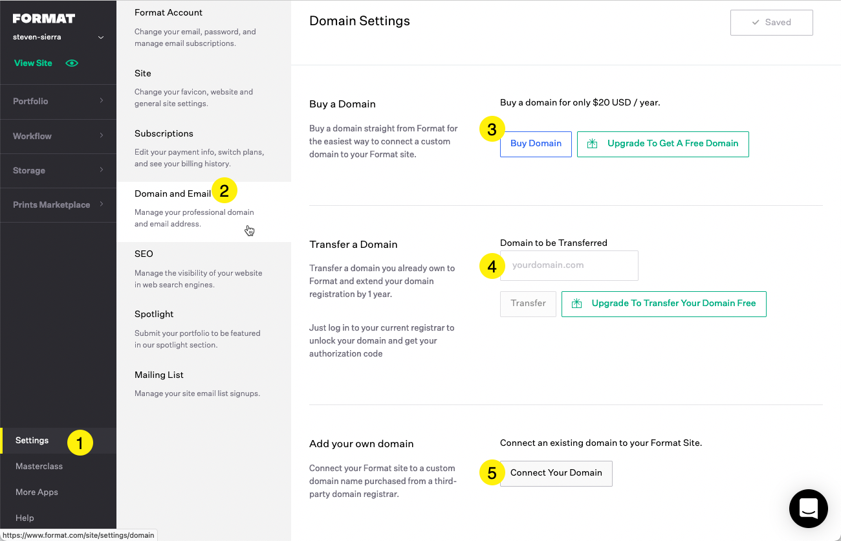The width and height of the screenshot is (841, 541).
Task: Expand the Storage menu
Action: coord(58,170)
